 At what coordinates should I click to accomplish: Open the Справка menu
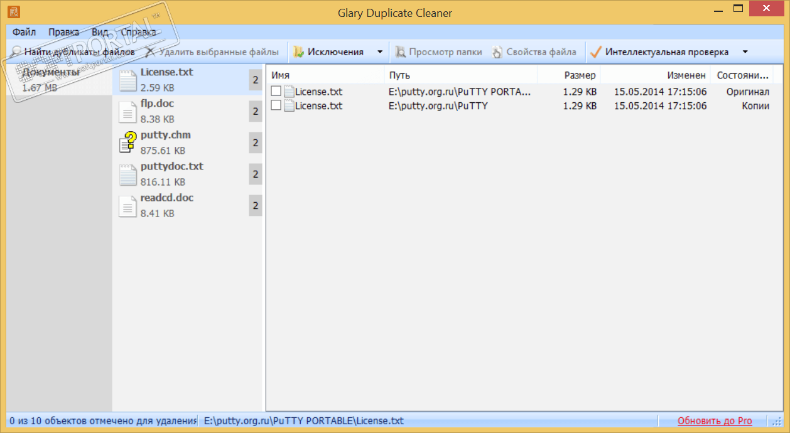(139, 32)
